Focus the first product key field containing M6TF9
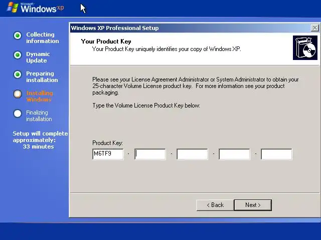Viewport: 321px width, 240px height. (108, 154)
